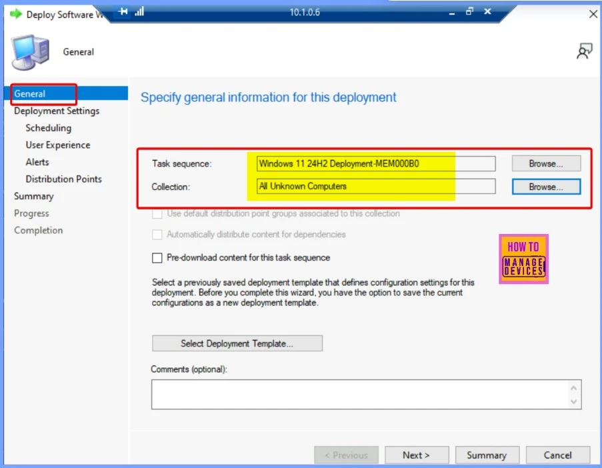This screenshot has height=468, width=602.
Task: Click the 'Collection:' label
Action: click(x=171, y=187)
